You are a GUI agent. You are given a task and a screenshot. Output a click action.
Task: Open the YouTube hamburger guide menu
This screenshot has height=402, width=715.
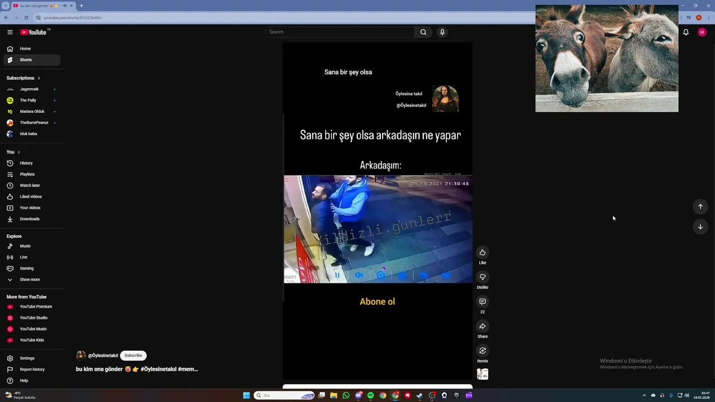[9, 32]
